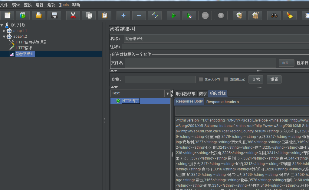Click the Cut scissors icon

(x=73, y=15)
